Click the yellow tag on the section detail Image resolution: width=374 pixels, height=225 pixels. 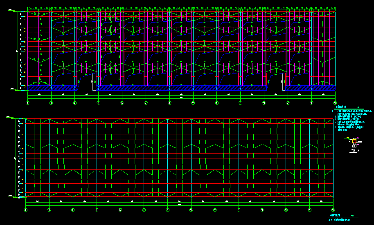click(347, 138)
